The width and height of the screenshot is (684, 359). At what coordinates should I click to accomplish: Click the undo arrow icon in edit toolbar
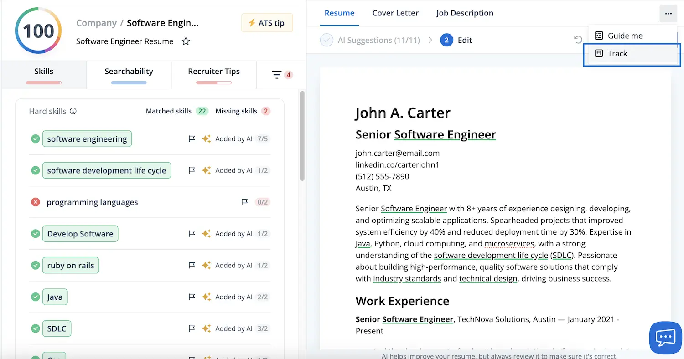(578, 40)
